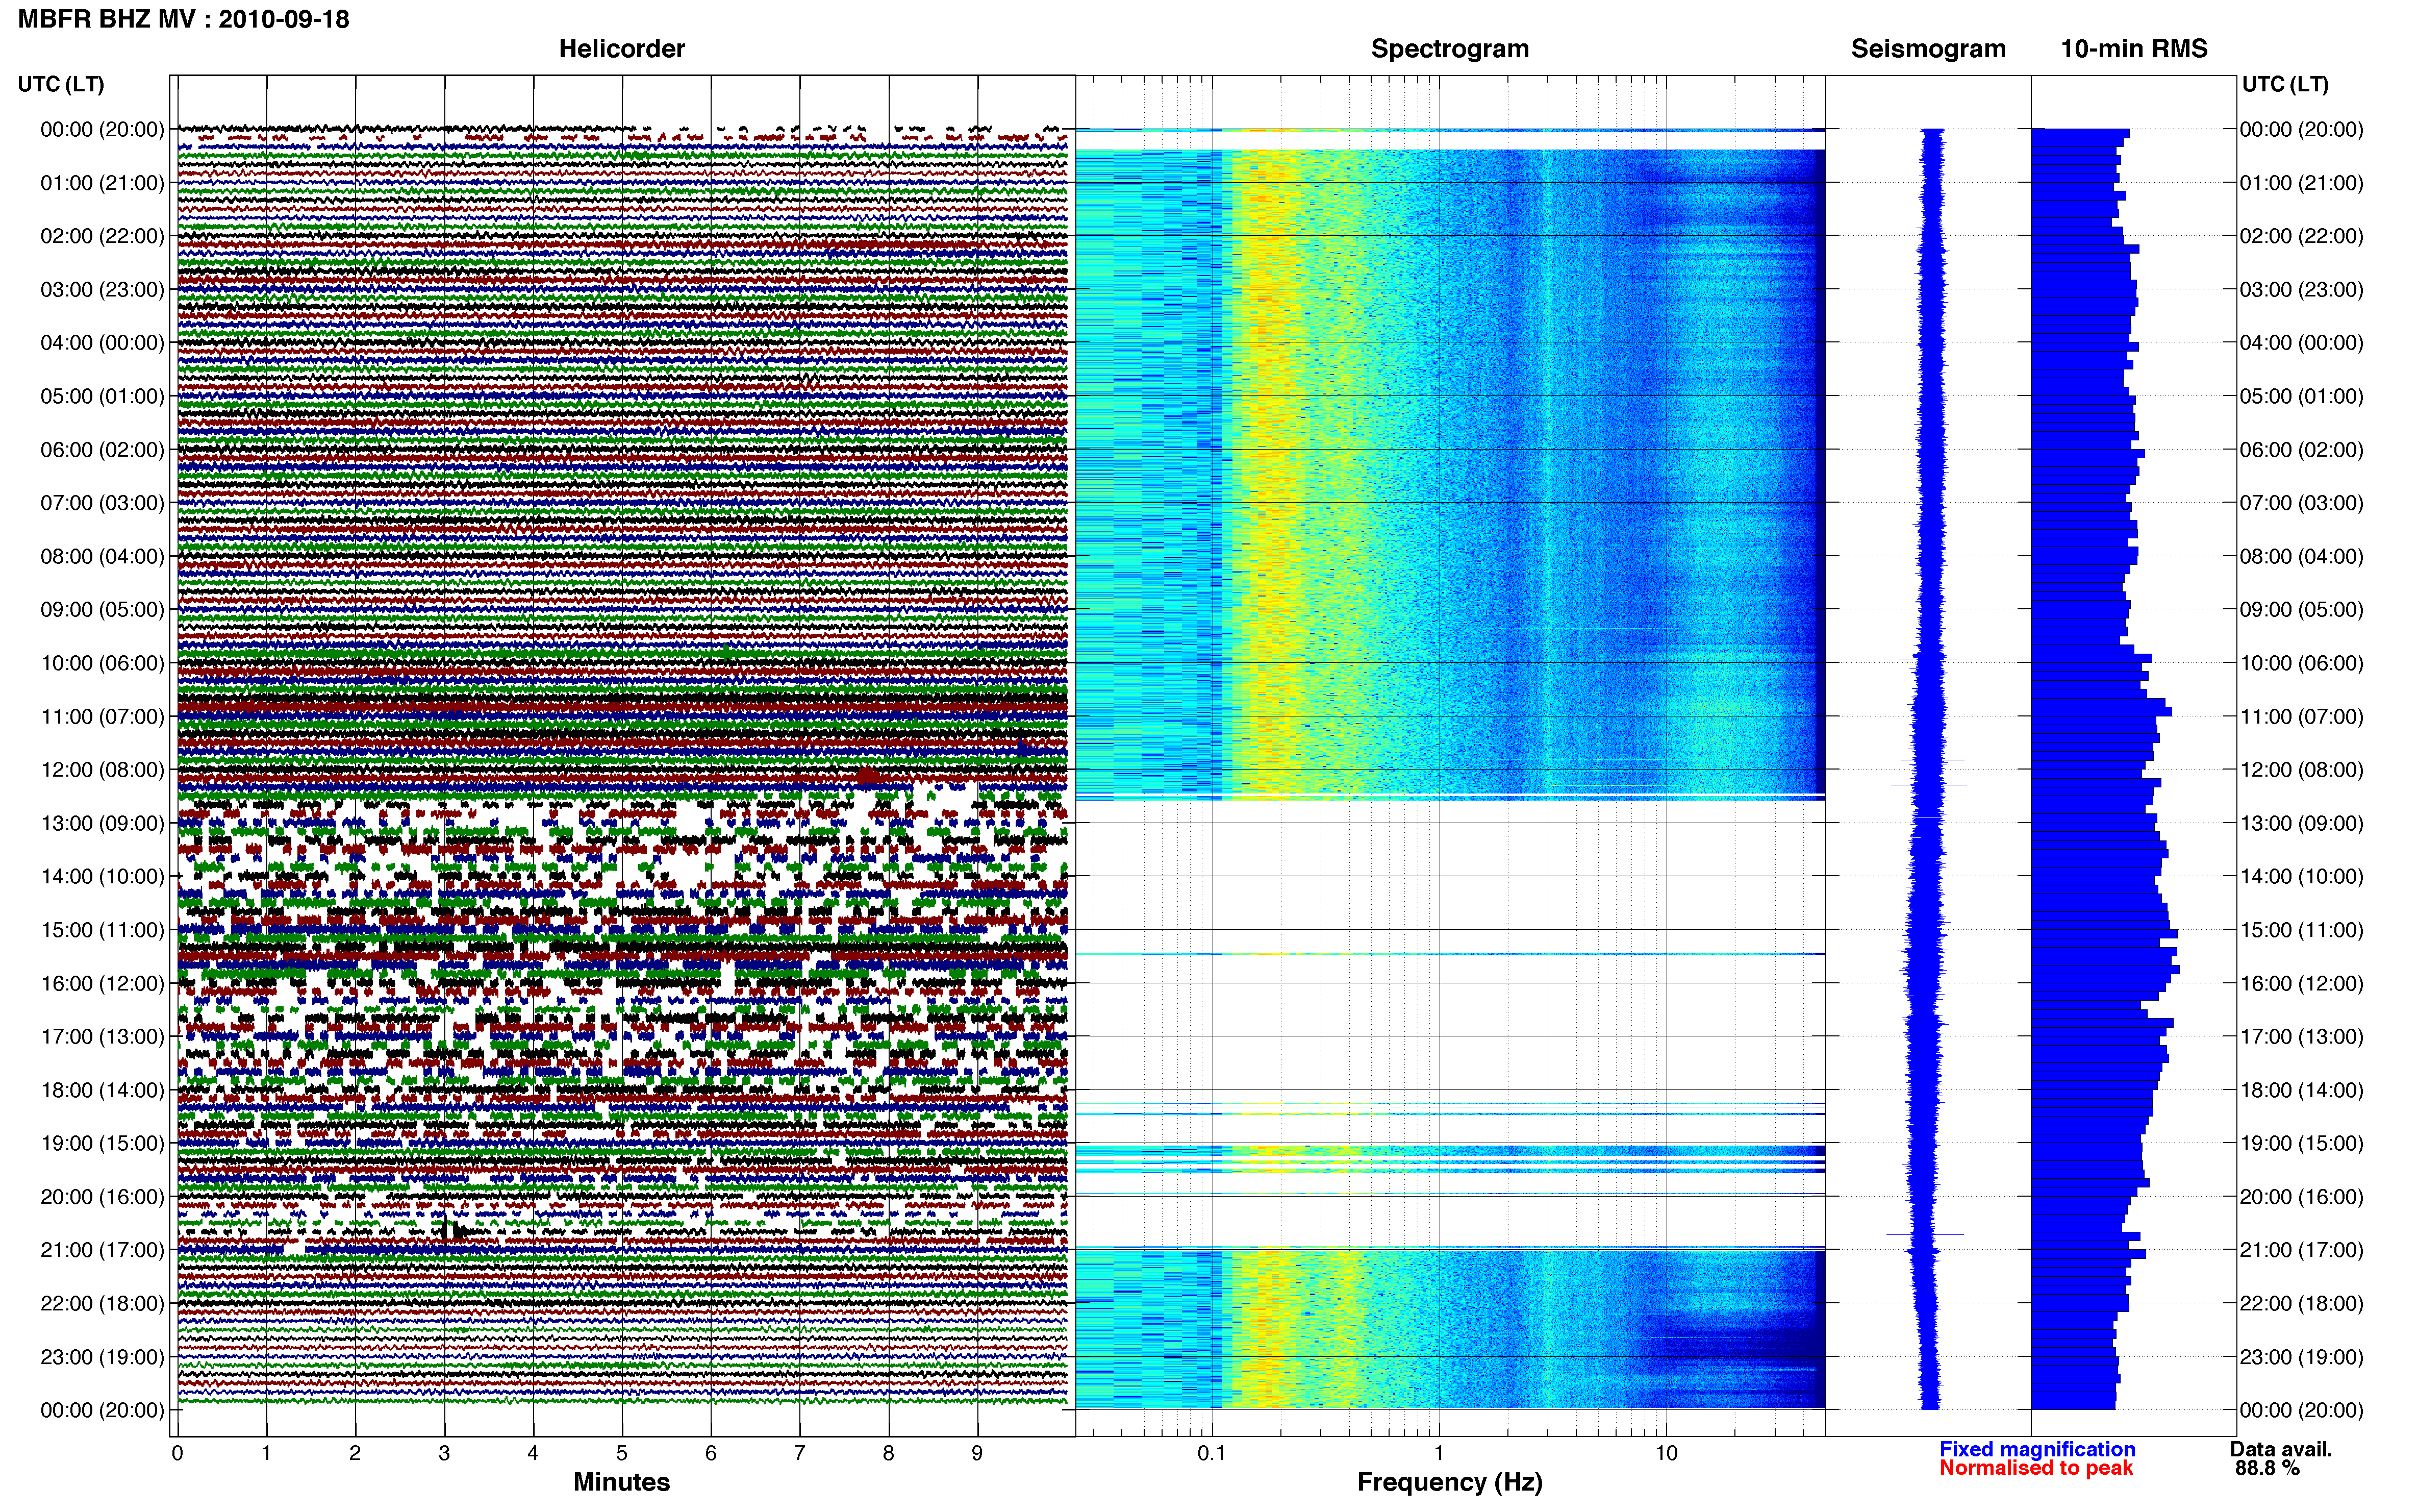Viewport: 2418px width, 1512px height.
Task: Click the '10-min RMS' panel heading
Action: (2134, 48)
